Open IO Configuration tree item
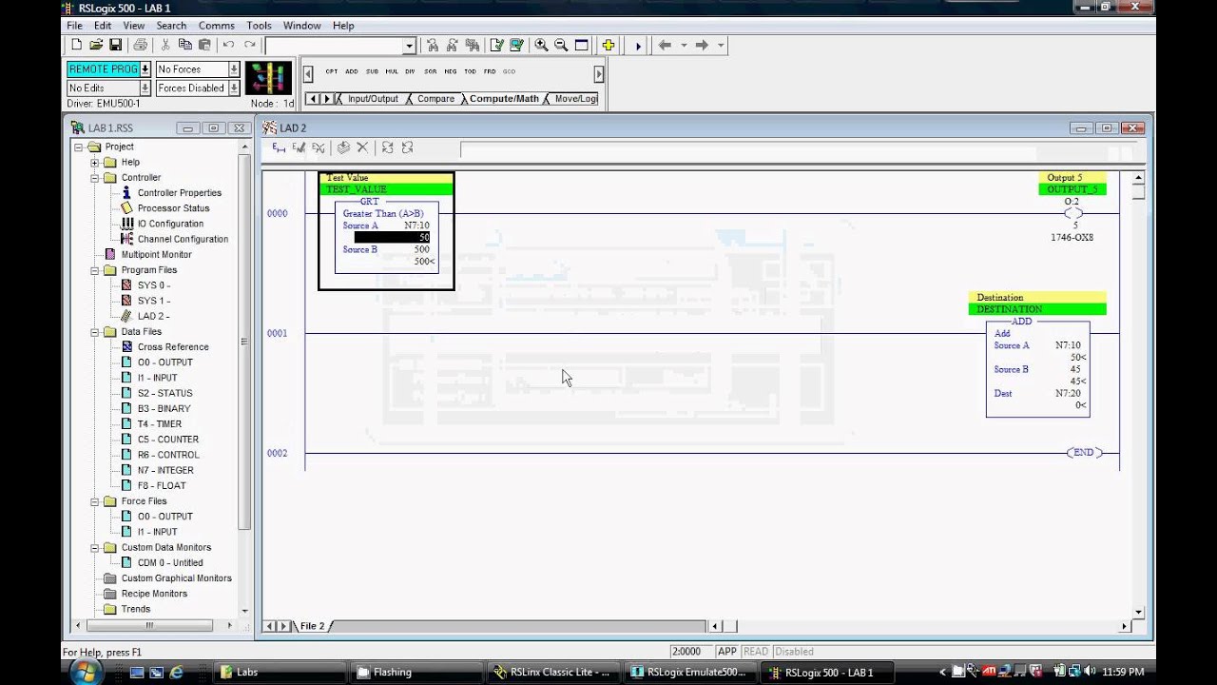This screenshot has height=685, width=1217. point(170,224)
